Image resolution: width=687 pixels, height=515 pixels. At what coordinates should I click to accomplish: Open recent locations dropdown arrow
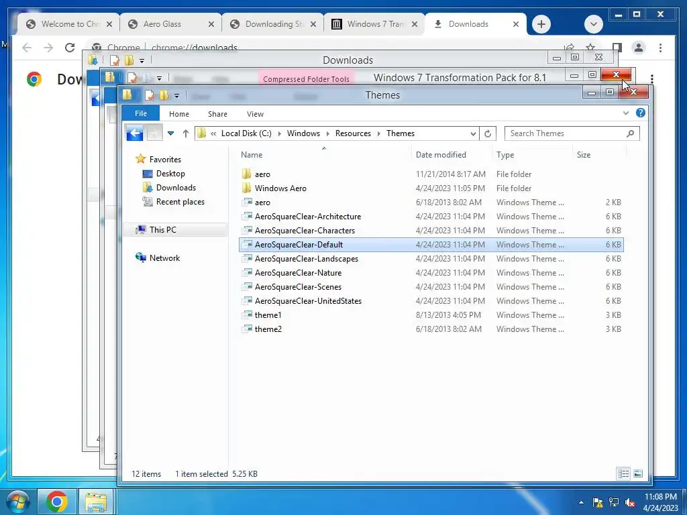(171, 133)
